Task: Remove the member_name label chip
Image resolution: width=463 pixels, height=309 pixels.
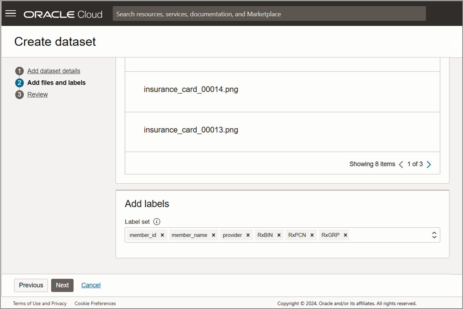Action: (x=213, y=235)
